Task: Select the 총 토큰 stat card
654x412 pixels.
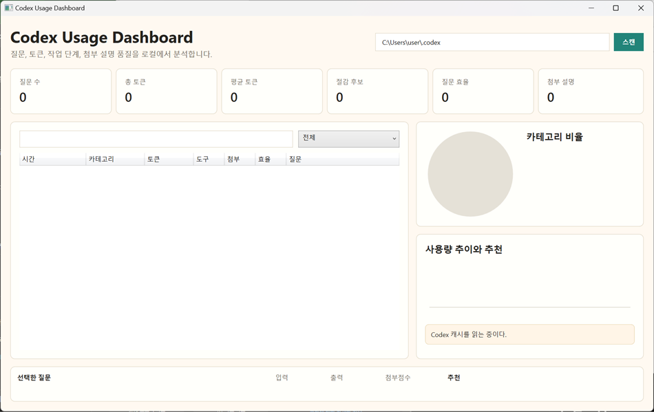Action: pos(167,91)
